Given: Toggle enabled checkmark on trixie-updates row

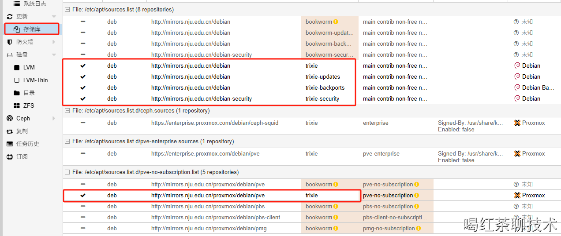Looking at the screenshot, I should tap(83, 76).
